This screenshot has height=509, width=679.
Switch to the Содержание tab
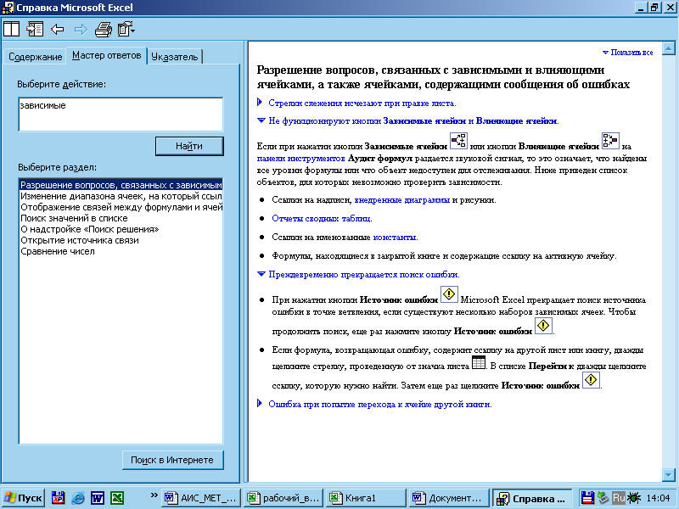pyautogui.click(x=36, y=57)
